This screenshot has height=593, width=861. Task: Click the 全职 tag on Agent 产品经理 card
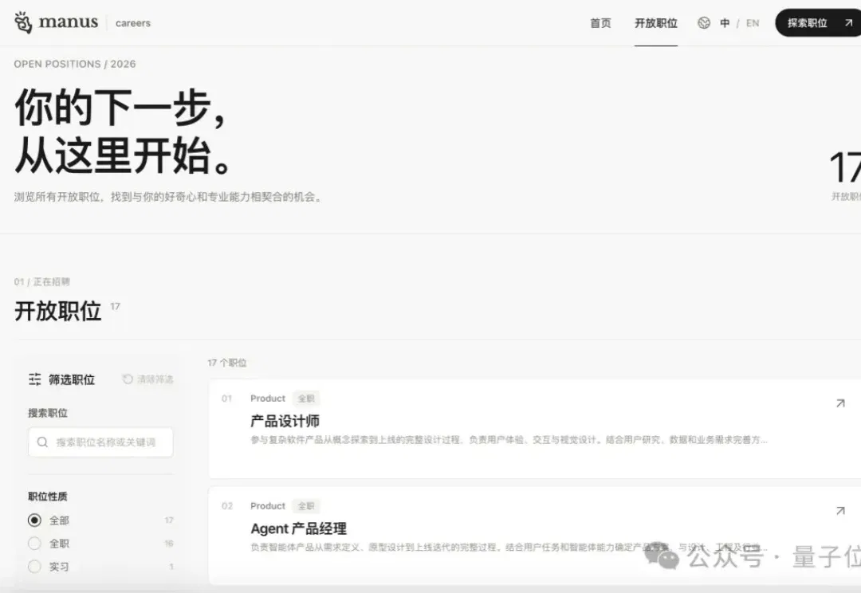click(306, 505)
